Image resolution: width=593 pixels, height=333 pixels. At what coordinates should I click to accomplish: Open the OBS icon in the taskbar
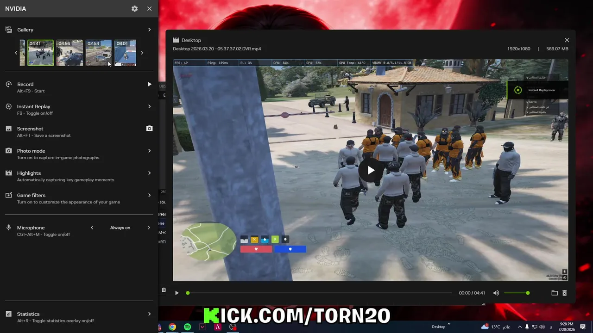[233, 327]
